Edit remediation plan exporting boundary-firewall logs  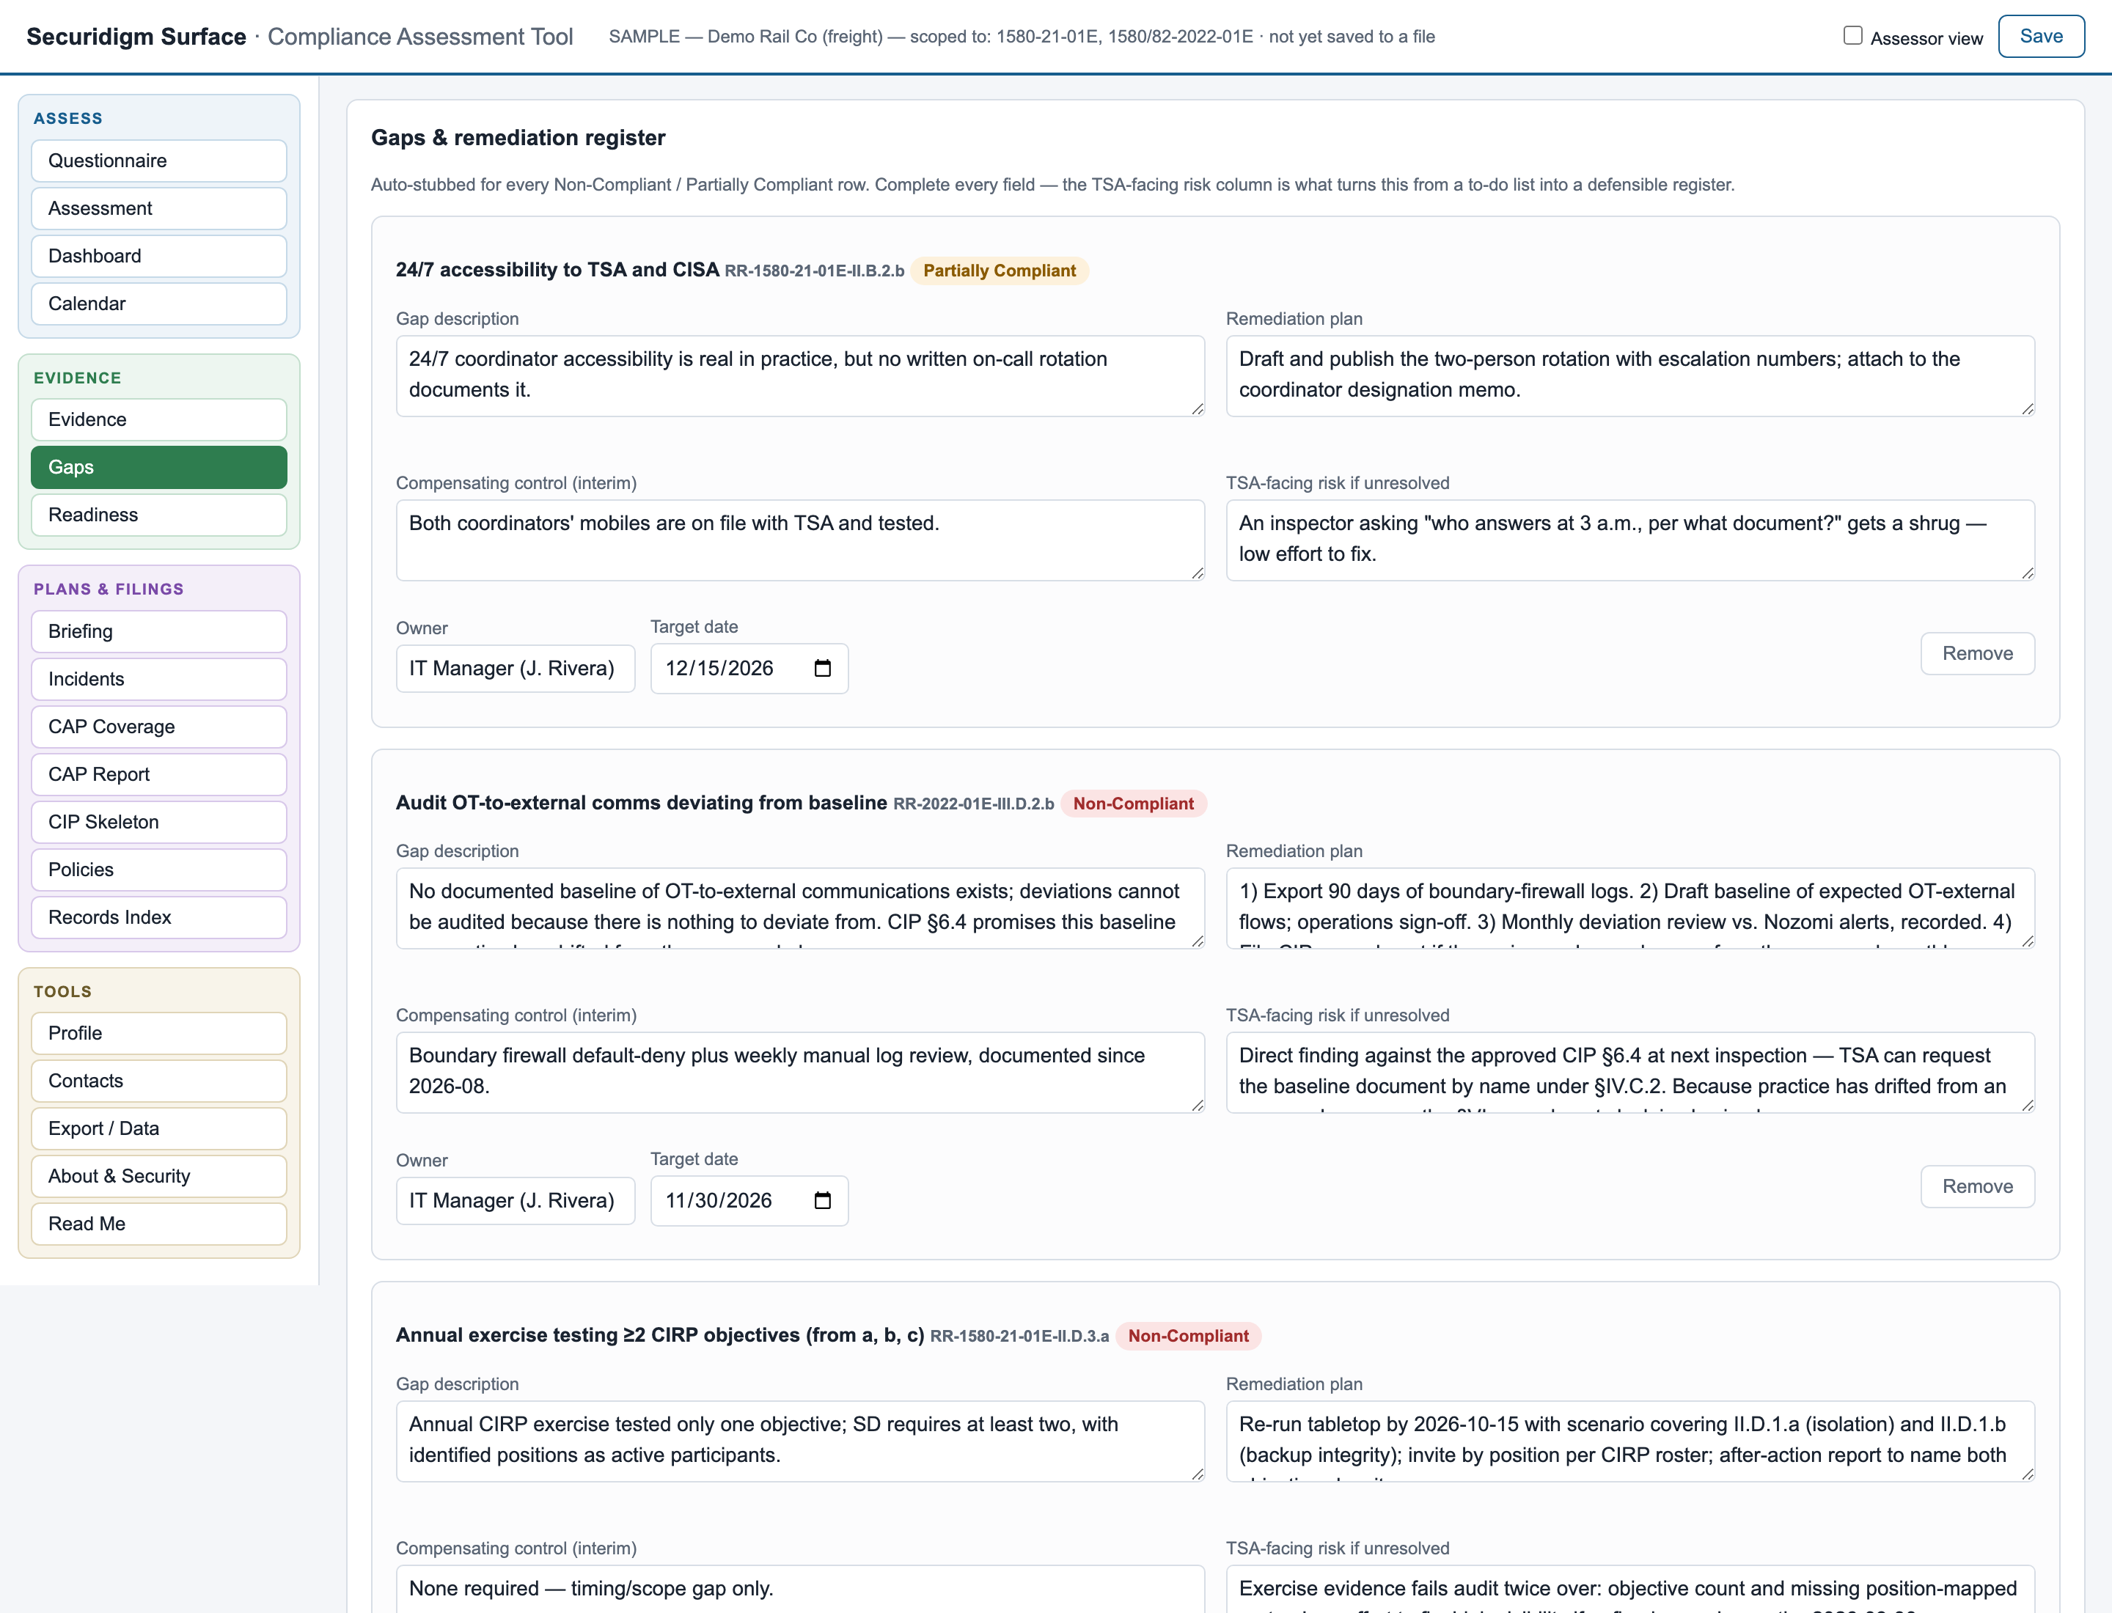point(1630,908)
